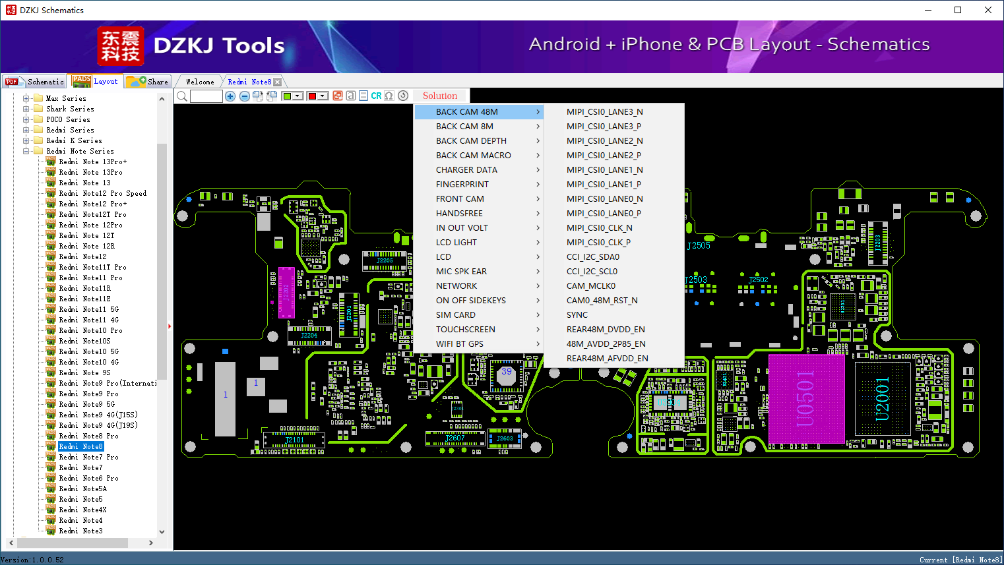Screen dimensions: 1004x565
Task: Select the CCI_I2C_SDA0 signal
Action: click(614, 257)
